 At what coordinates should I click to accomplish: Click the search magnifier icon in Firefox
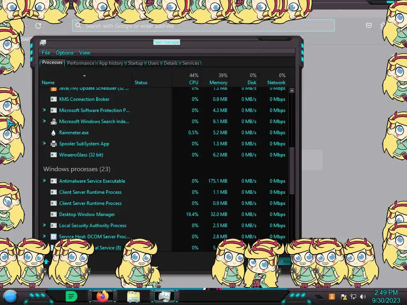[78, 25]
